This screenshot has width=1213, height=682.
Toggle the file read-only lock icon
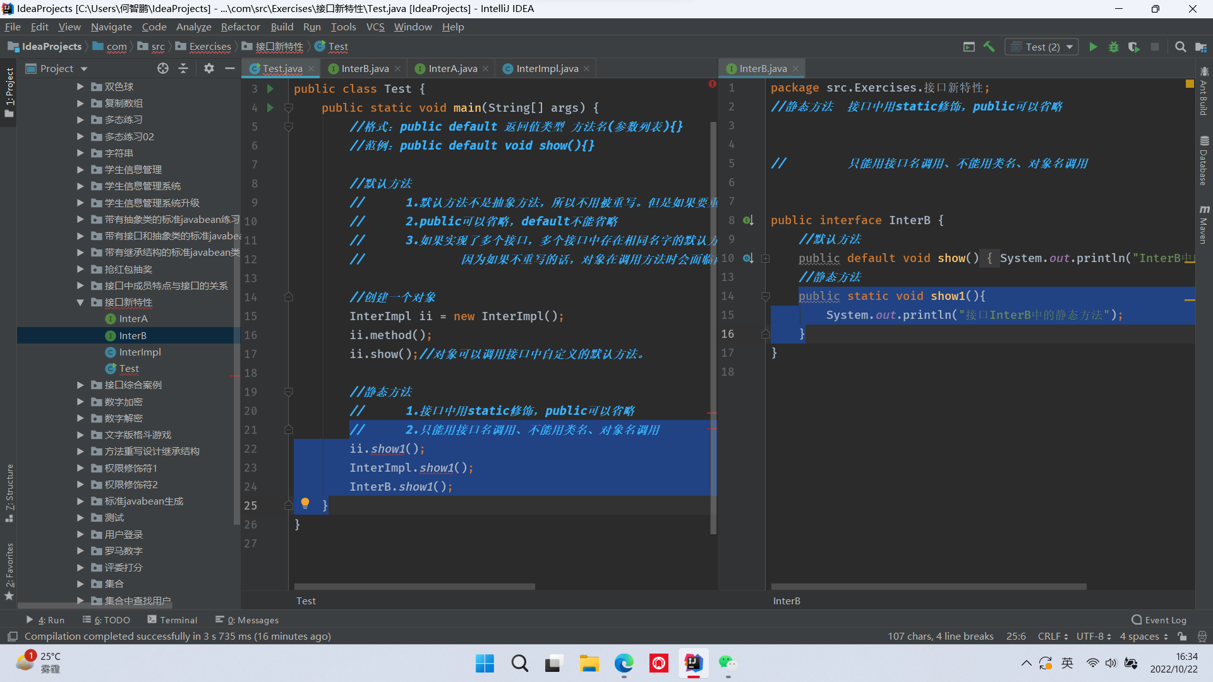pos(1182,637)
